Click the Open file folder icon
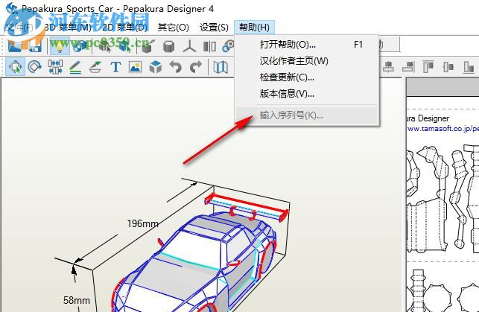Viewport: 479px width, 312px height. click(14, 46)
